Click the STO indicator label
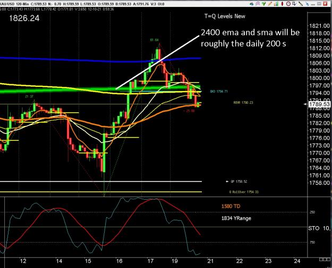 click(x=313, y=228)
